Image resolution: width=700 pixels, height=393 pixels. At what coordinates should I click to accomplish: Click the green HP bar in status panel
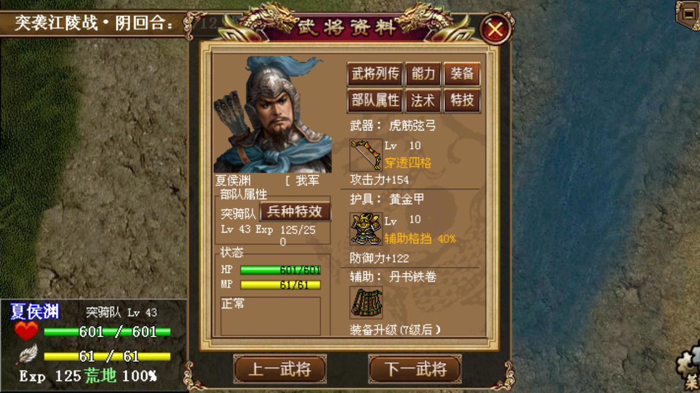tap(281, 270)
